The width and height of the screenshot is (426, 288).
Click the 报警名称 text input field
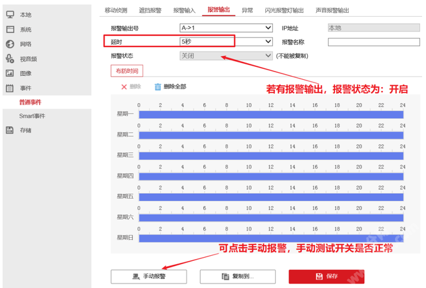(x=365, y=43)
